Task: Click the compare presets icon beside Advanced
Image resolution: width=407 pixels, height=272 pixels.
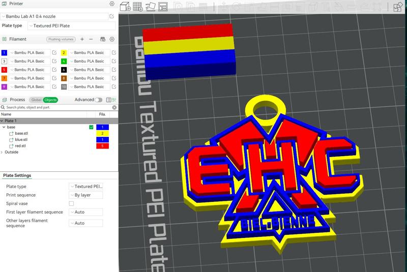Action: tap(114, 100)
